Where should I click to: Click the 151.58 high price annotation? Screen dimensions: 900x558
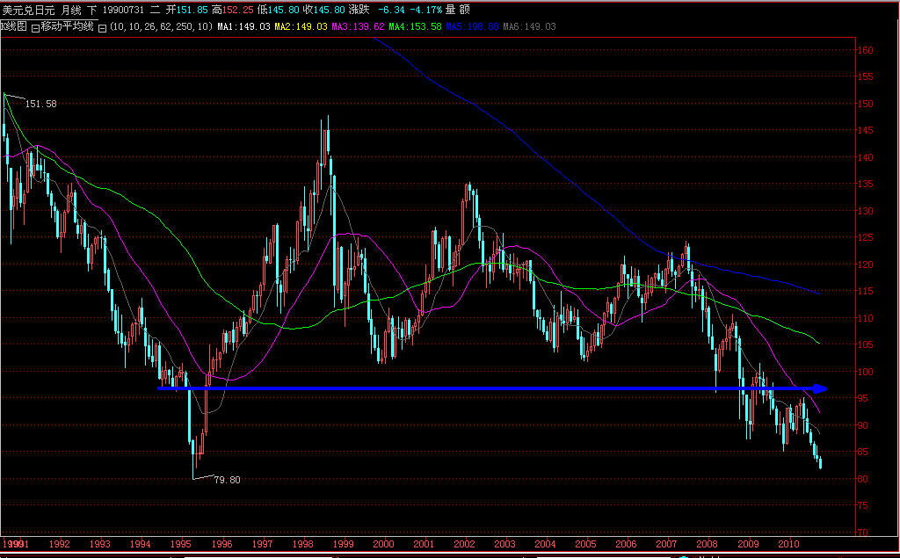click(41, 104)
